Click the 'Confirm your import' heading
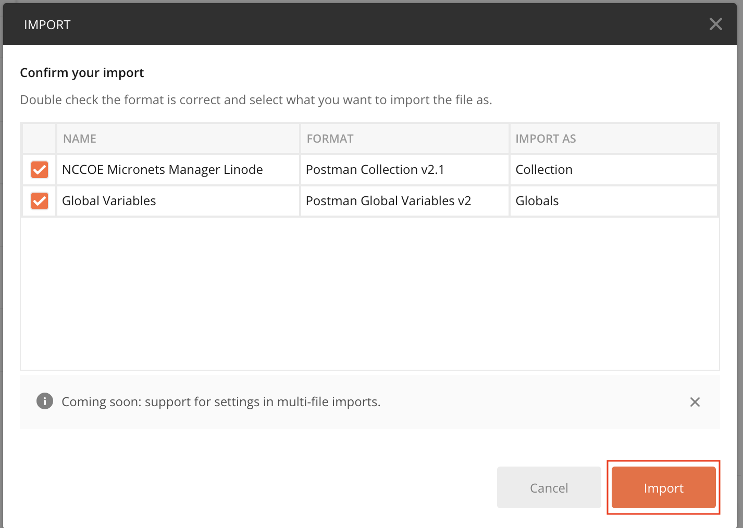 click(82, 73)
